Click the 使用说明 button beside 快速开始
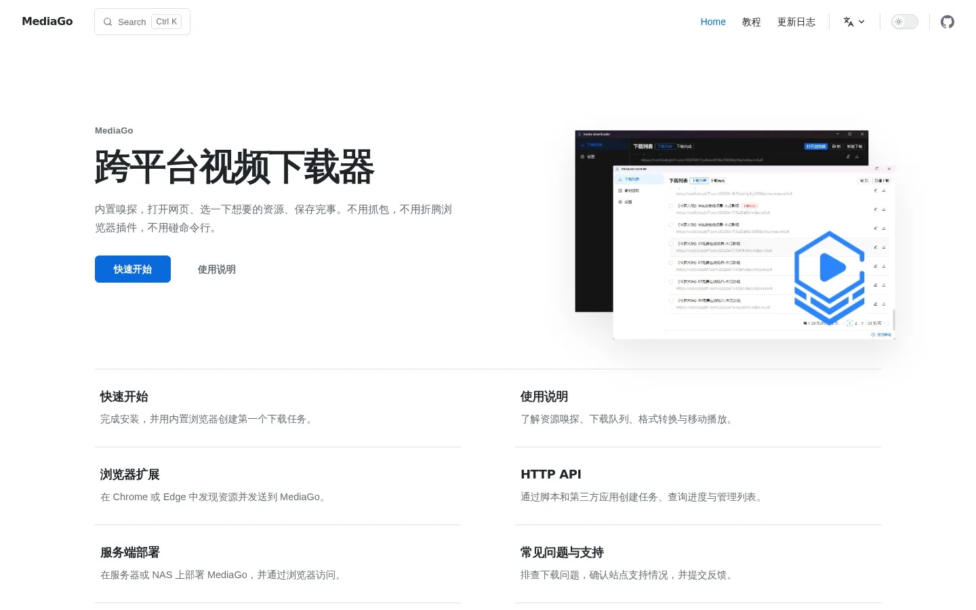This screenshot has height=610, width=976. (217, 269)
